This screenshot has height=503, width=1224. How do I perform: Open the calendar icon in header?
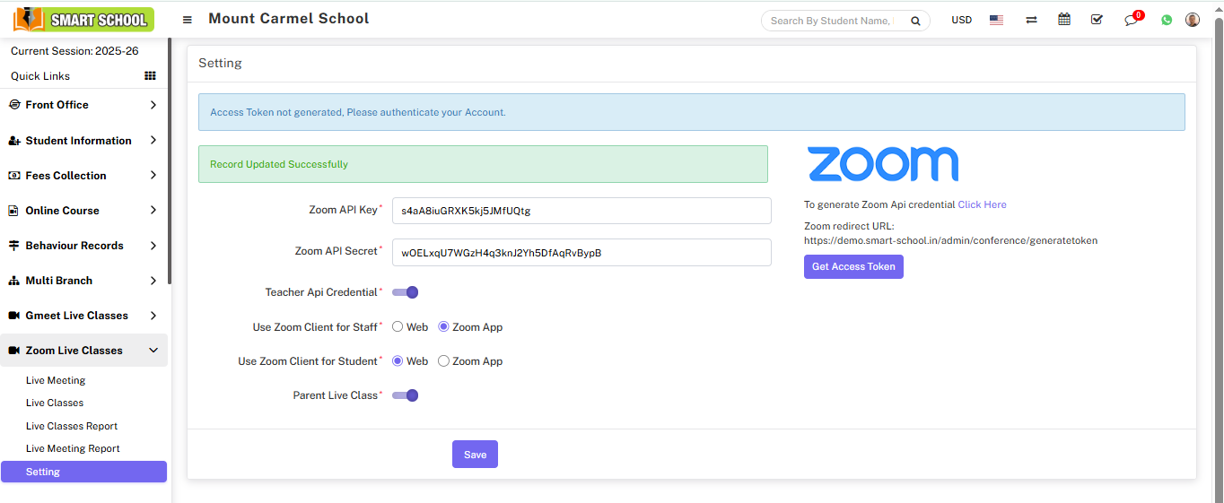[x=1064, y=20]
